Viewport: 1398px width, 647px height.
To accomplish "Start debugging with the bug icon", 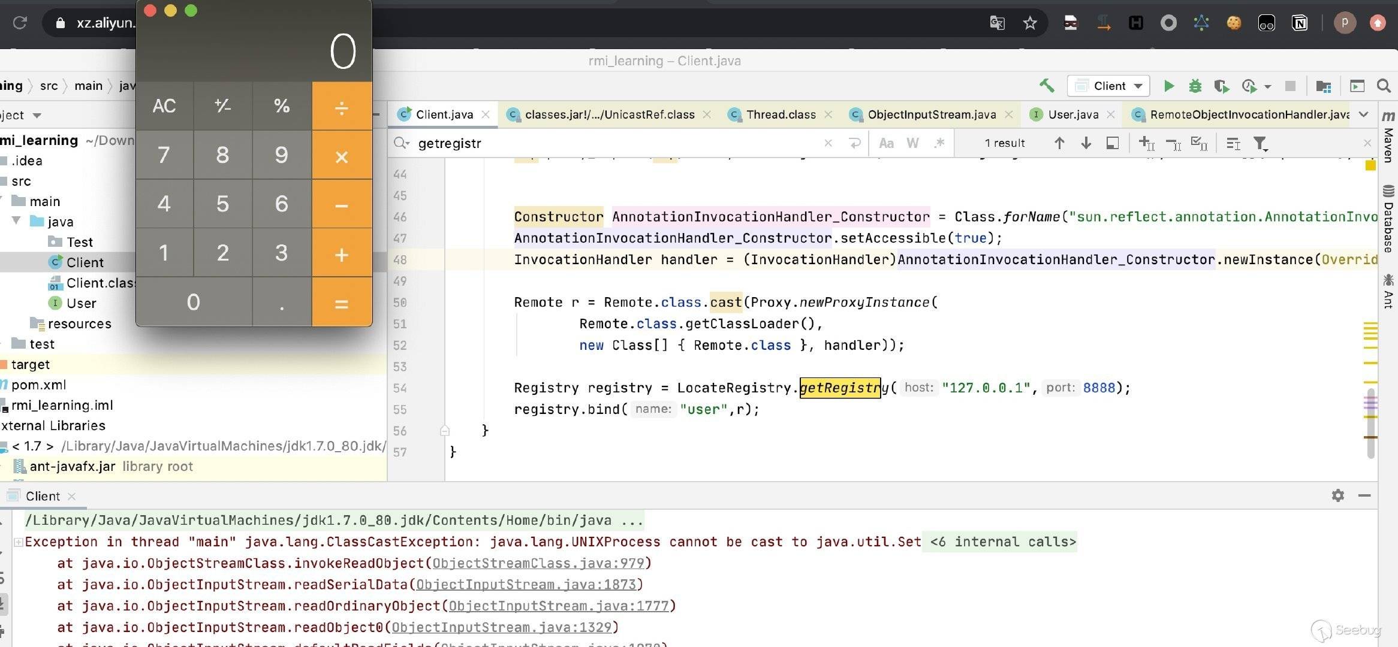I will (1195, 86).
